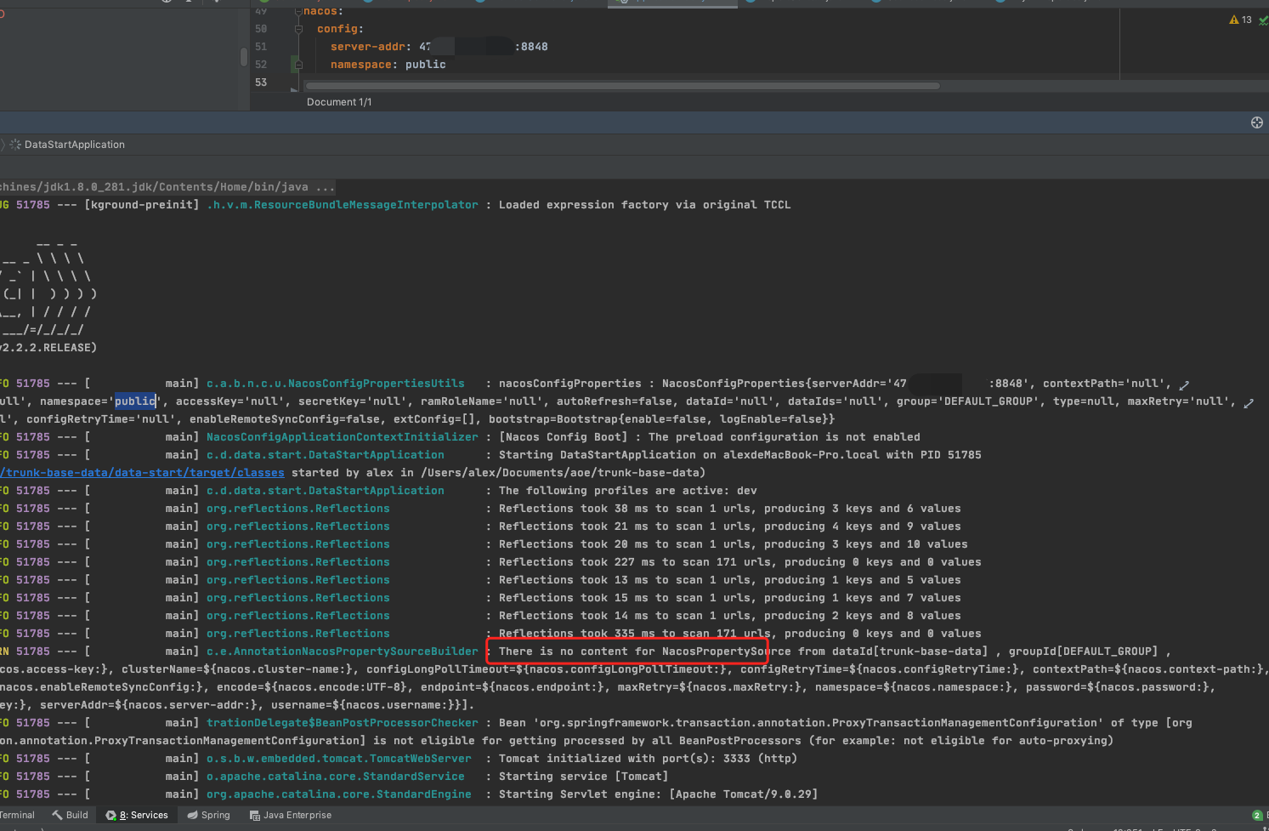
Task: Click BeanPostProcessorChecker logger name in console
Action: (x=343, y=723)
